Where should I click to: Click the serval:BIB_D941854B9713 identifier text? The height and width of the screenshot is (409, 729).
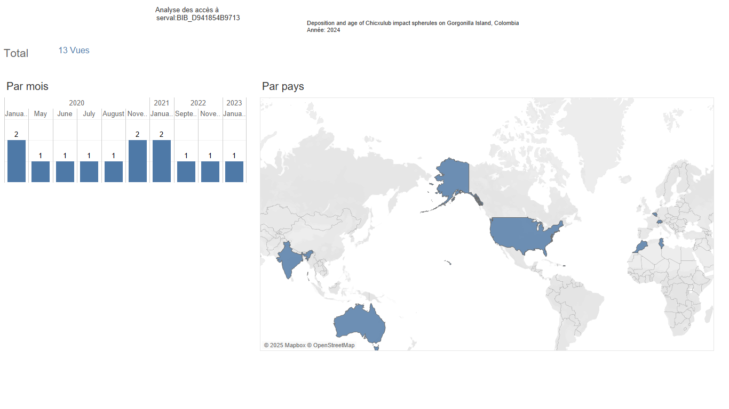click(198, 18)
